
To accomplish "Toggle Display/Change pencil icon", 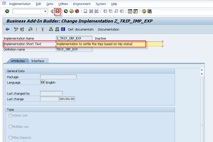I will click(16, 29).
